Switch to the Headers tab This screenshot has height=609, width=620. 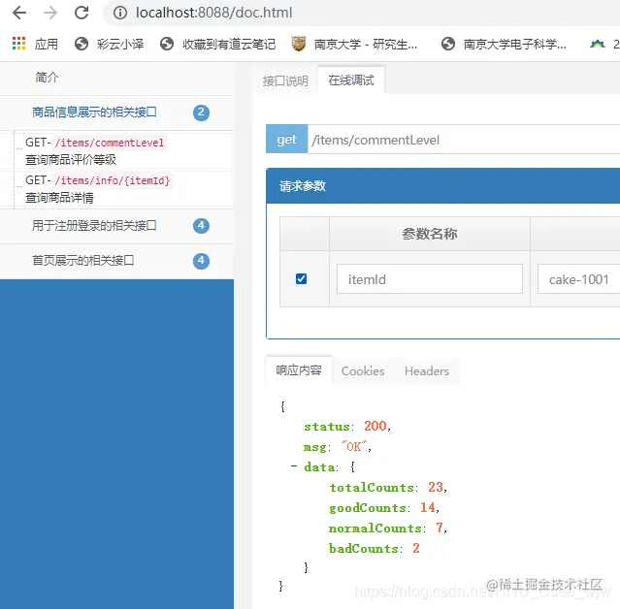click(x=427, y=370)
